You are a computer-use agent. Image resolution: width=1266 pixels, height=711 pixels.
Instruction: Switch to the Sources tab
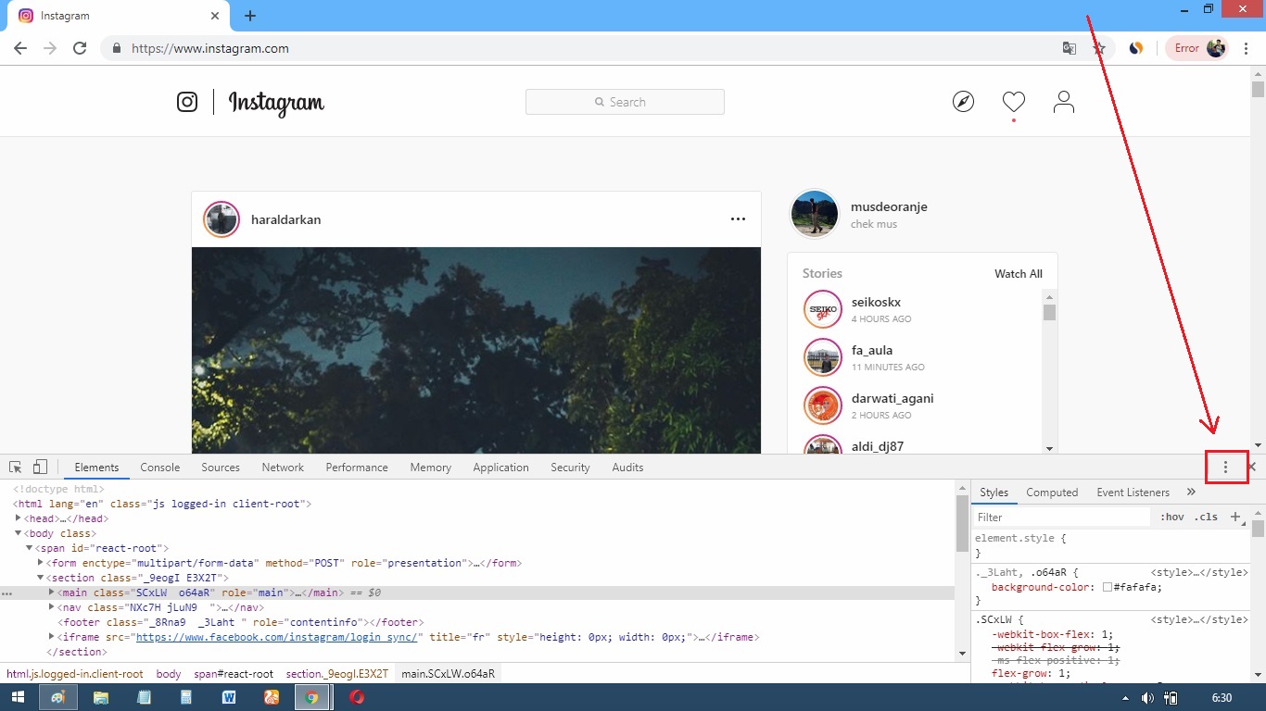221,468
